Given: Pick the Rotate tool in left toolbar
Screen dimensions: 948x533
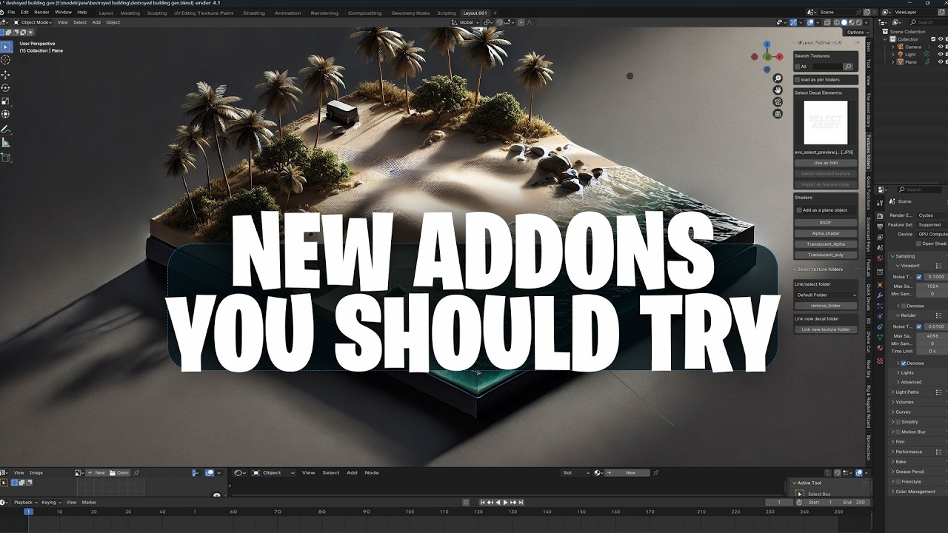Looking at the screenshot, I should (6, 87).
